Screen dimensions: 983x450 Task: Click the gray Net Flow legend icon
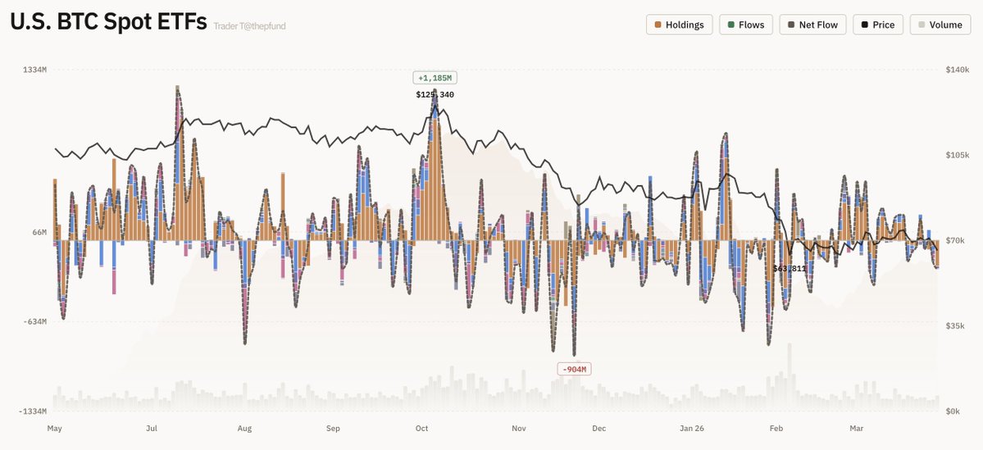click(791, 25)
